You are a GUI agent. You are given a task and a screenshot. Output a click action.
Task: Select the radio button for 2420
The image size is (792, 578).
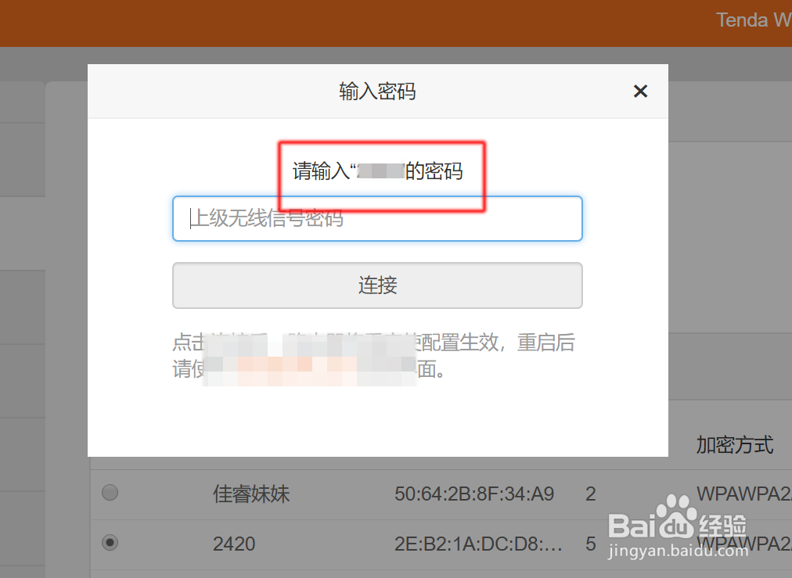tap(110, 543)
